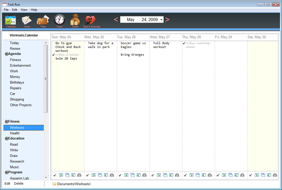Click the Edit button below sidebar
Viewport: 282px width, 190px height.
point(7,184)
